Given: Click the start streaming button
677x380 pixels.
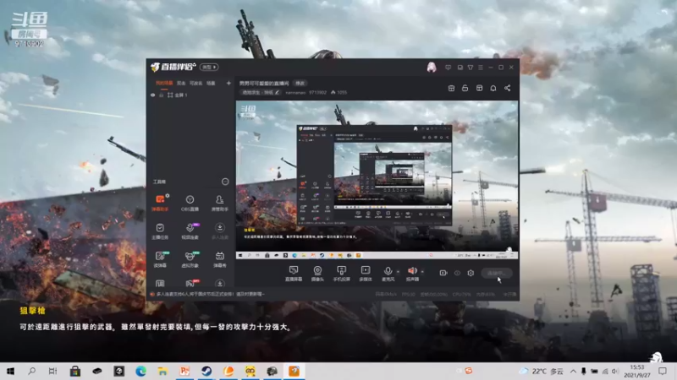Looking at the screenshot, I should coord(497,273).
